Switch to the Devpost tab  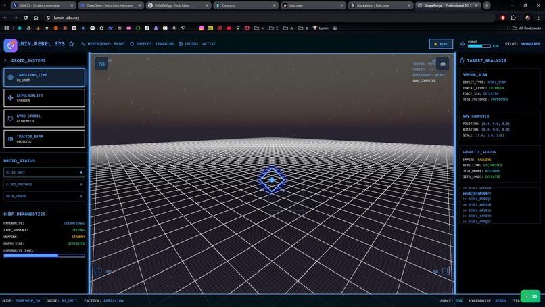point(245,5)
